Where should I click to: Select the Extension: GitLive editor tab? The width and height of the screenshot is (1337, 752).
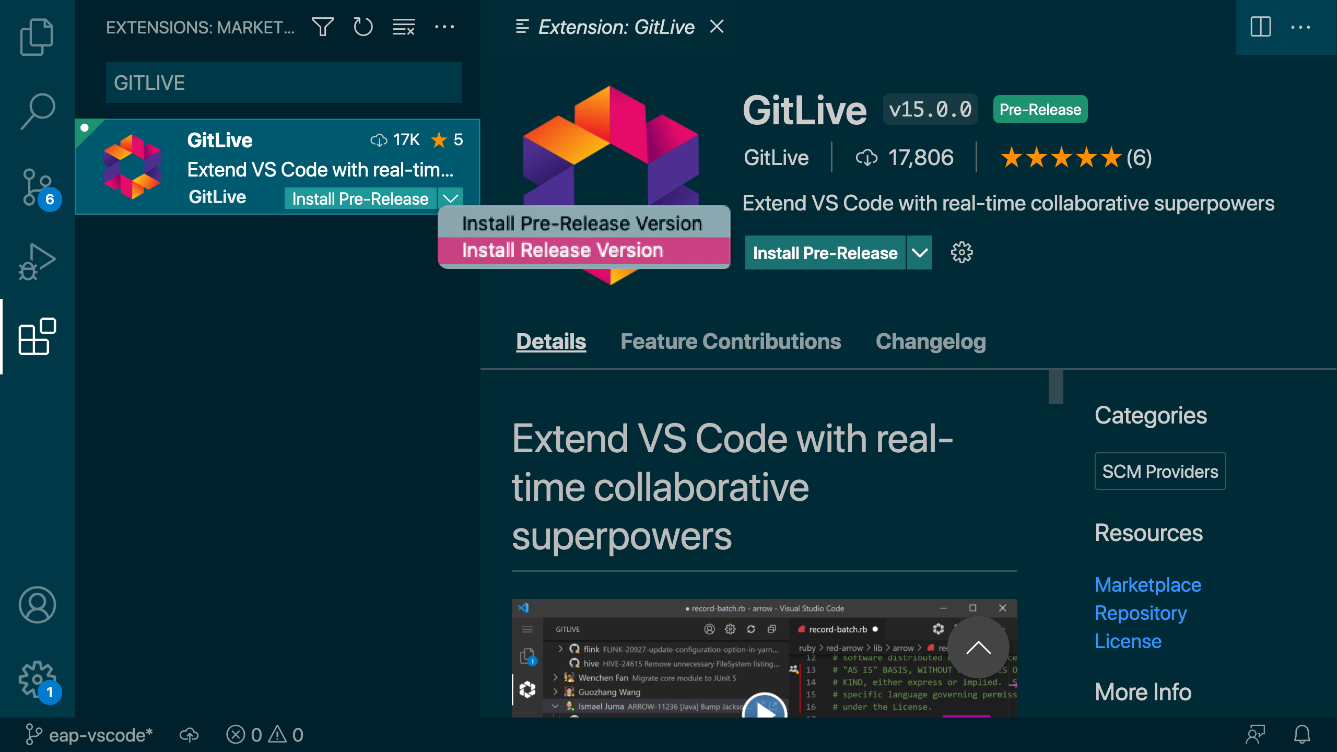point(616,27)
